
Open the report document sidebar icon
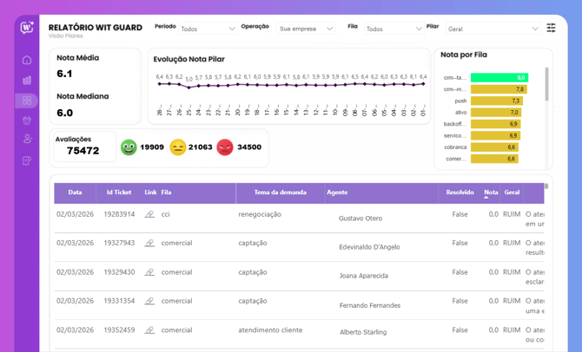tap(27, 160)
